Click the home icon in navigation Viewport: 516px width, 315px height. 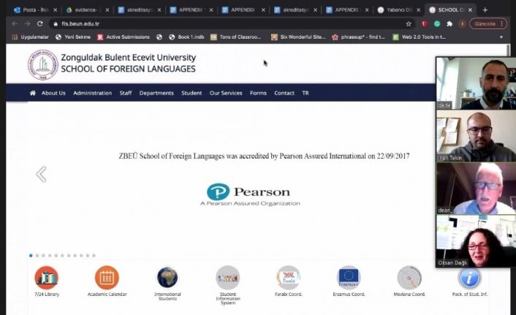(33, 93)
